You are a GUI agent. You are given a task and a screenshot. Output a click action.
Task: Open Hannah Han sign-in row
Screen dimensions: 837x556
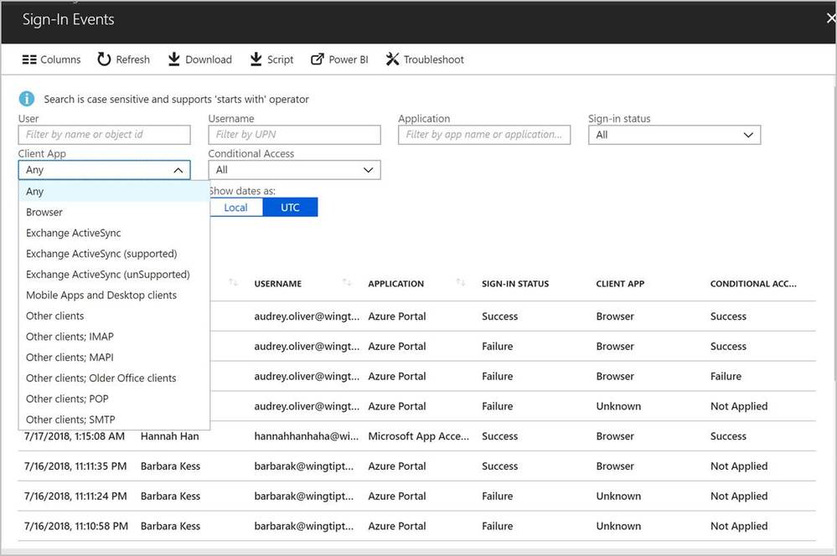[x=170, y=436]
